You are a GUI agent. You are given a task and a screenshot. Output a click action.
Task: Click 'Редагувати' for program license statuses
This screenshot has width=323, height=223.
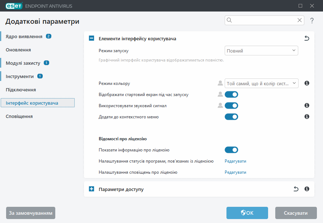[235, 161]
